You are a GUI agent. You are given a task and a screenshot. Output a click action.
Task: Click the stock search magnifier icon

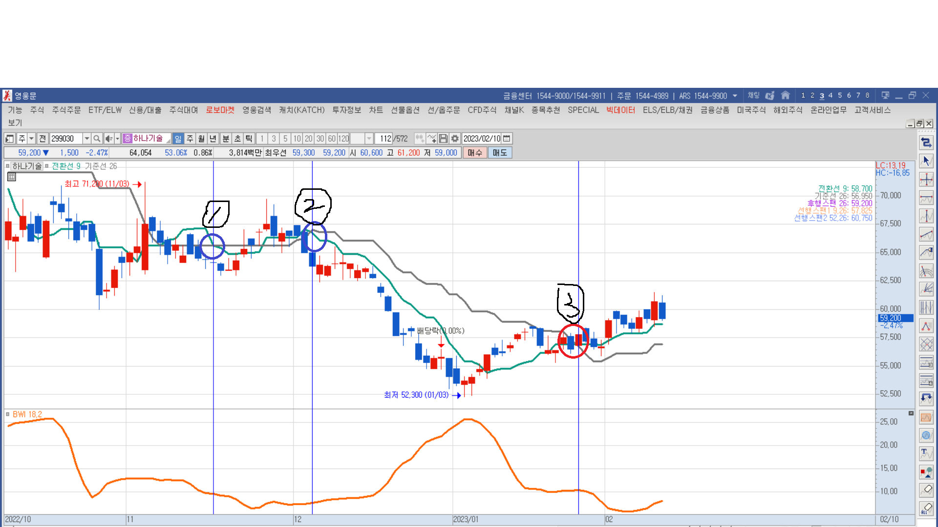(x=97, y=139)
